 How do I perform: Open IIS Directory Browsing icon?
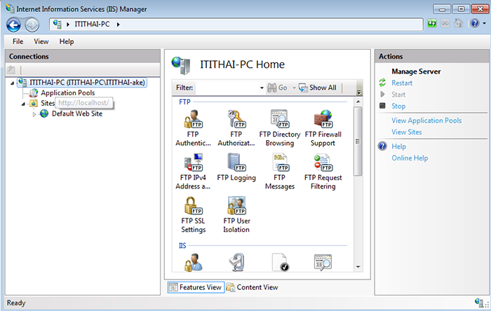[323, 262]
